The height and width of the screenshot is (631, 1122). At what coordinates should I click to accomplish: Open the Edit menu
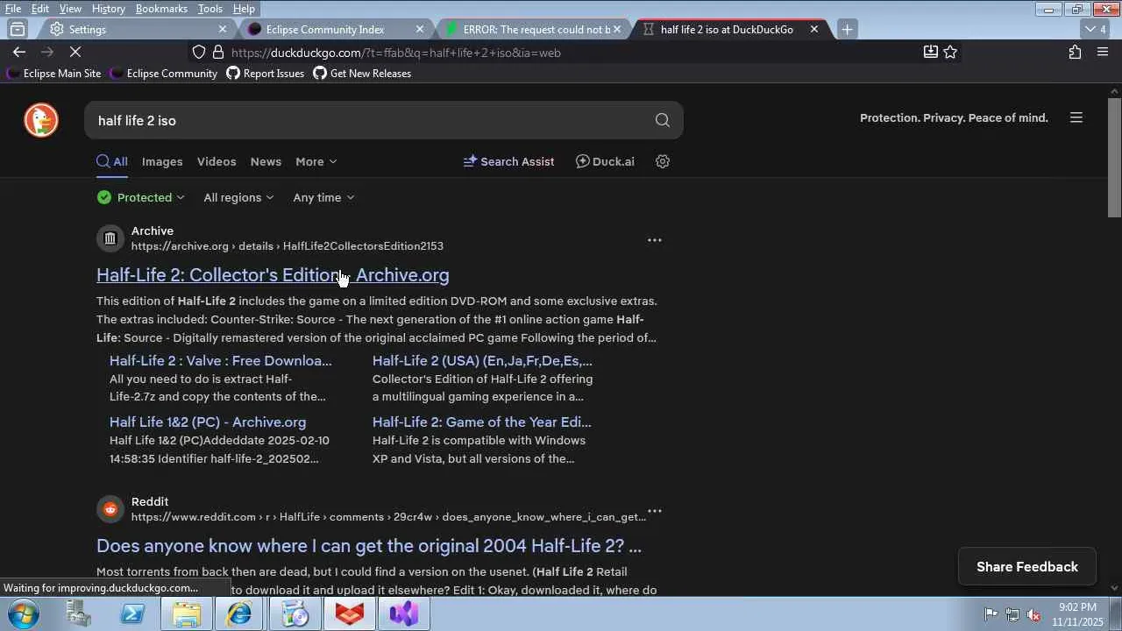tap(40, 9)
